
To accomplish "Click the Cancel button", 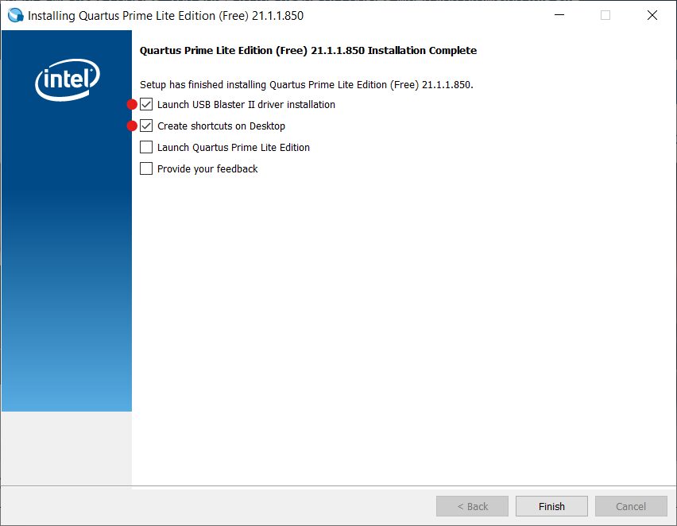I will 631,506.
